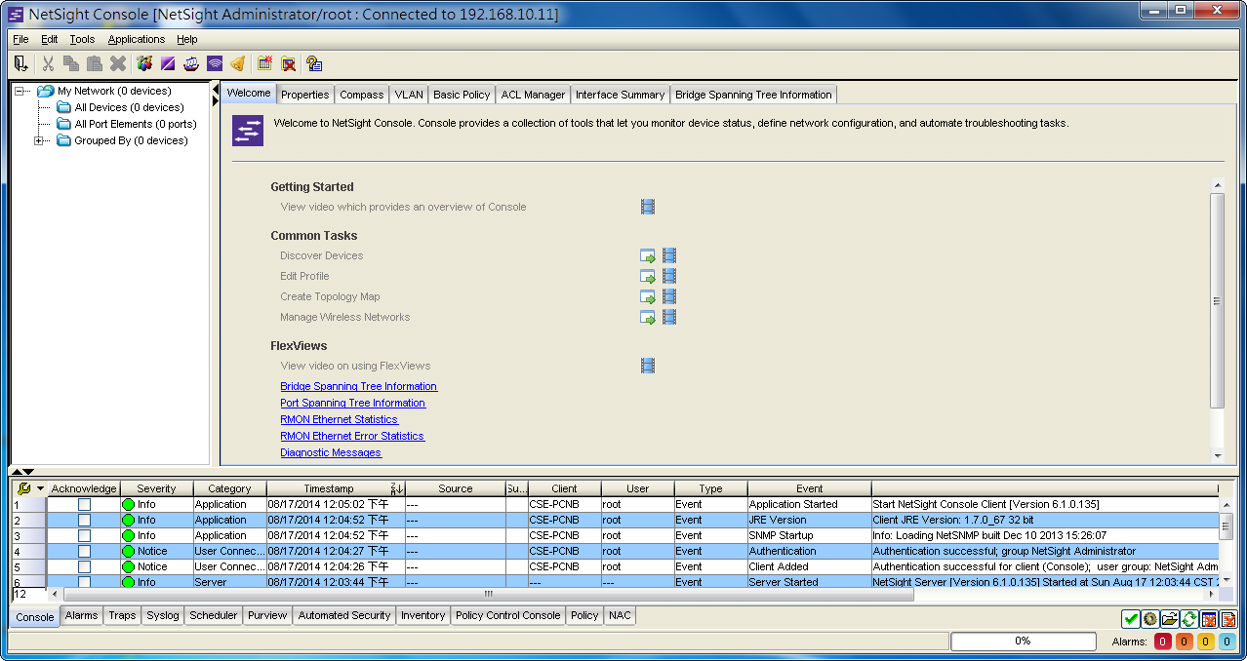Switch to the Compass tab
Viewport: 1247px width, 661px height.
pos(362,95)
